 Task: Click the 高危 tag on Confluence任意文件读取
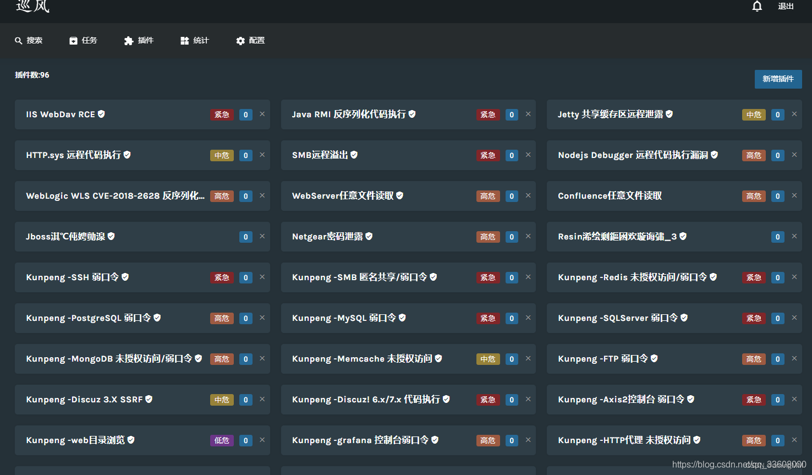(x=754, y=196)
